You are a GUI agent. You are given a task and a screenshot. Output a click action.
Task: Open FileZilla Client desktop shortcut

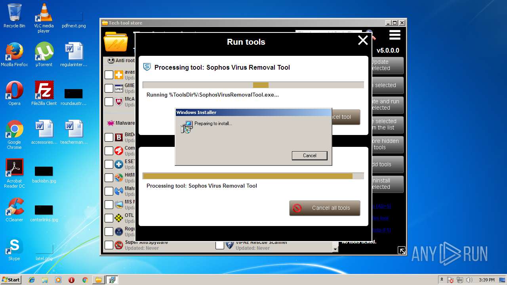click(x=44, y=93)
